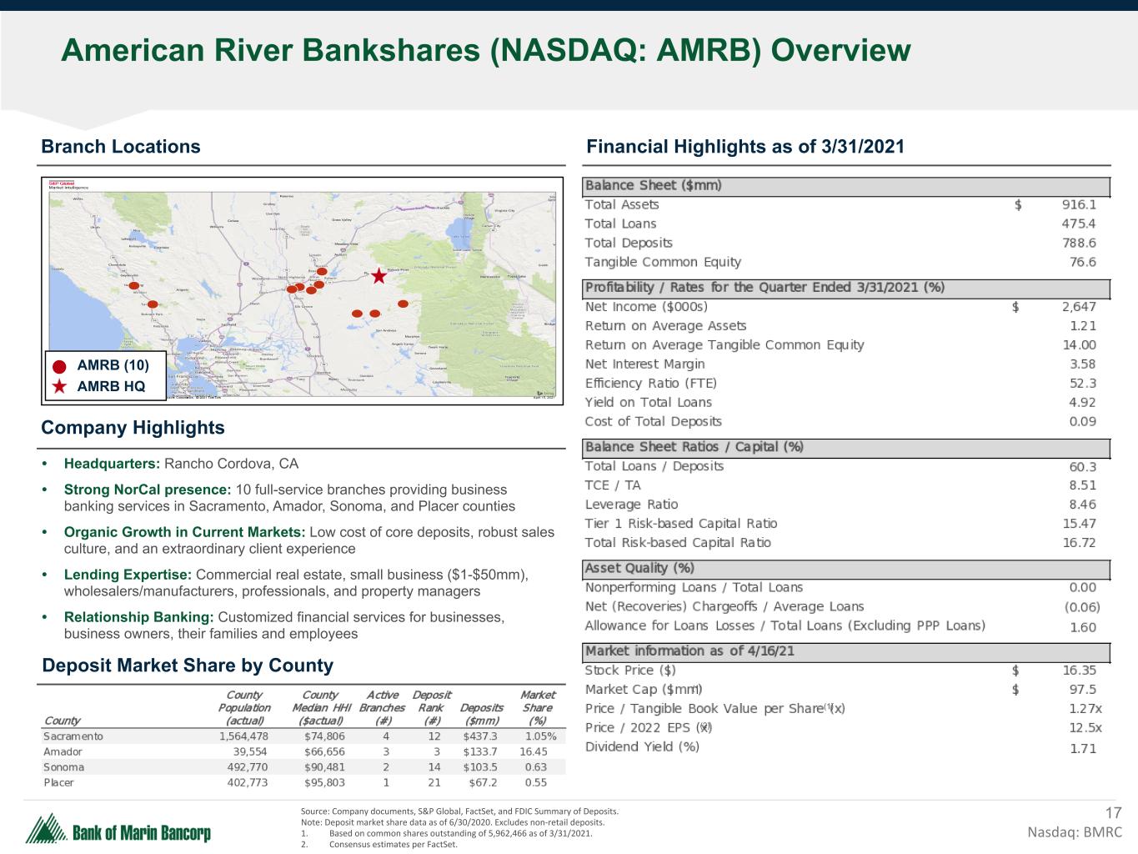1138x854 pixels.
Task: Click the Nasdaq: BMRC footer text
Action: pos(1074,832)
